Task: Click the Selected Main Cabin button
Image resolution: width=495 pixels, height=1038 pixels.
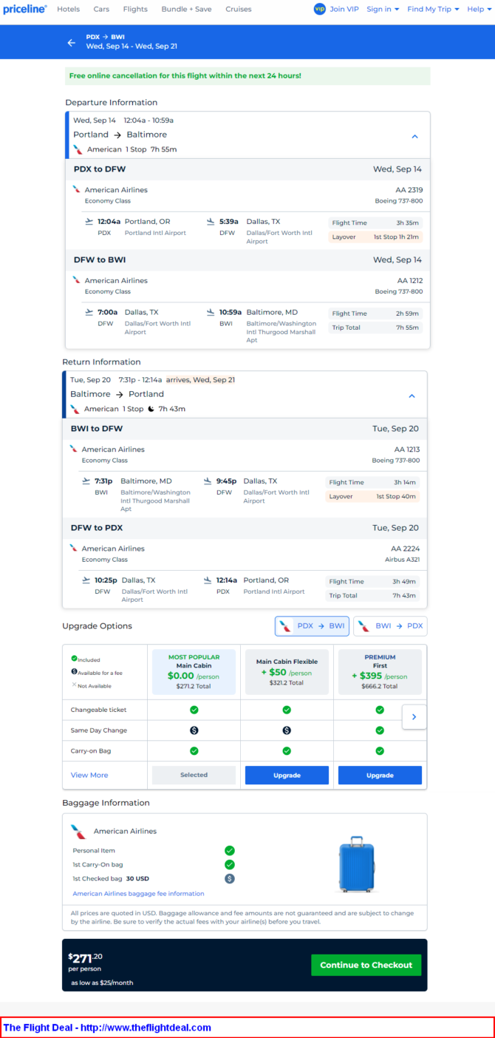Action: (194, 775)
